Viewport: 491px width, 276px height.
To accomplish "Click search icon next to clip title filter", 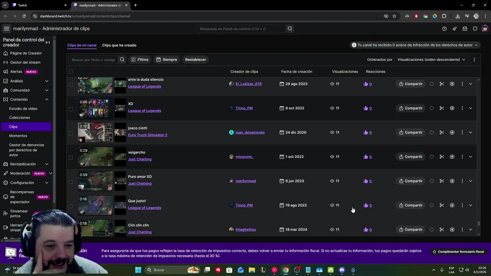I will click(x=122, y=60).
